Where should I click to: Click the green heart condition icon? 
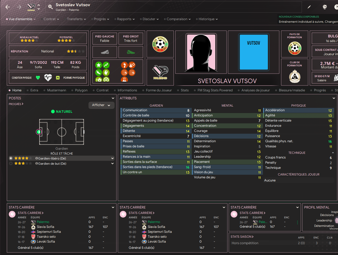(38, 78)
